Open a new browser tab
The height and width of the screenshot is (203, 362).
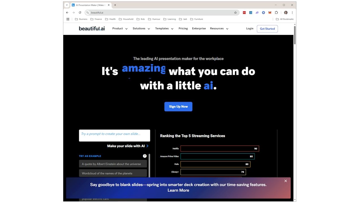(x=115, y=5)
